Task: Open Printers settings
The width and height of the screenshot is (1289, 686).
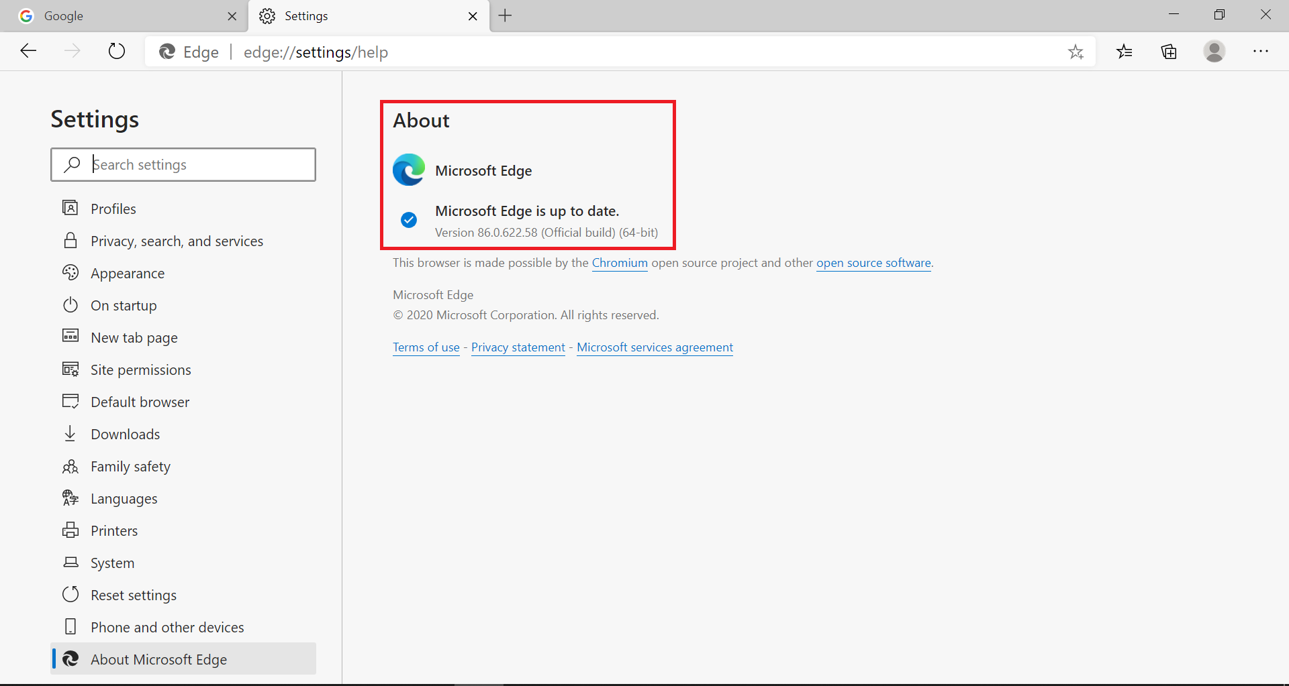Action: [x=183, y=530]
